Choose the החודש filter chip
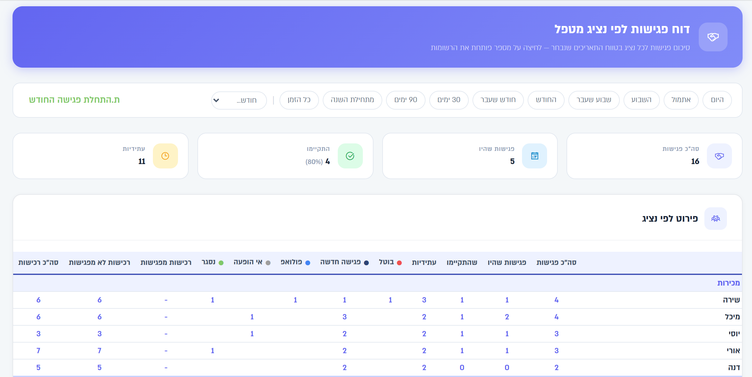The image size is (752, 377). coord(546,100)
